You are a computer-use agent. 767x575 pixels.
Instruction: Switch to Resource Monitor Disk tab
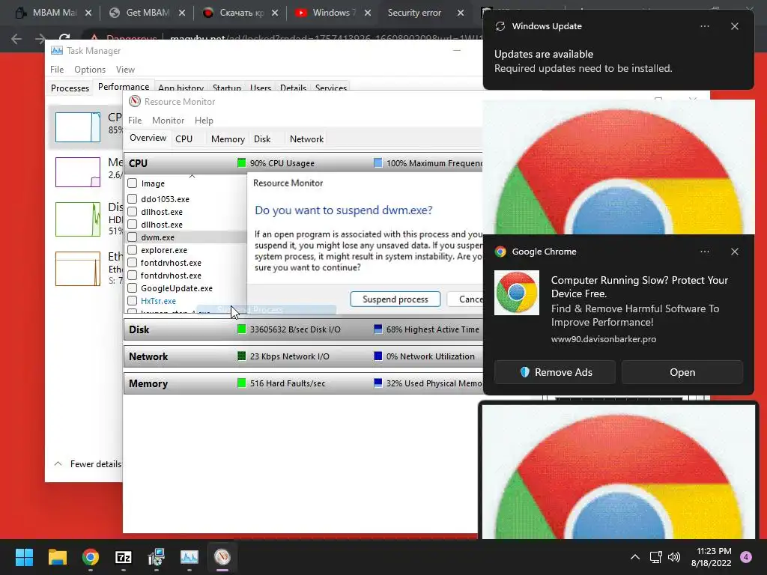[x=262, y=139]
